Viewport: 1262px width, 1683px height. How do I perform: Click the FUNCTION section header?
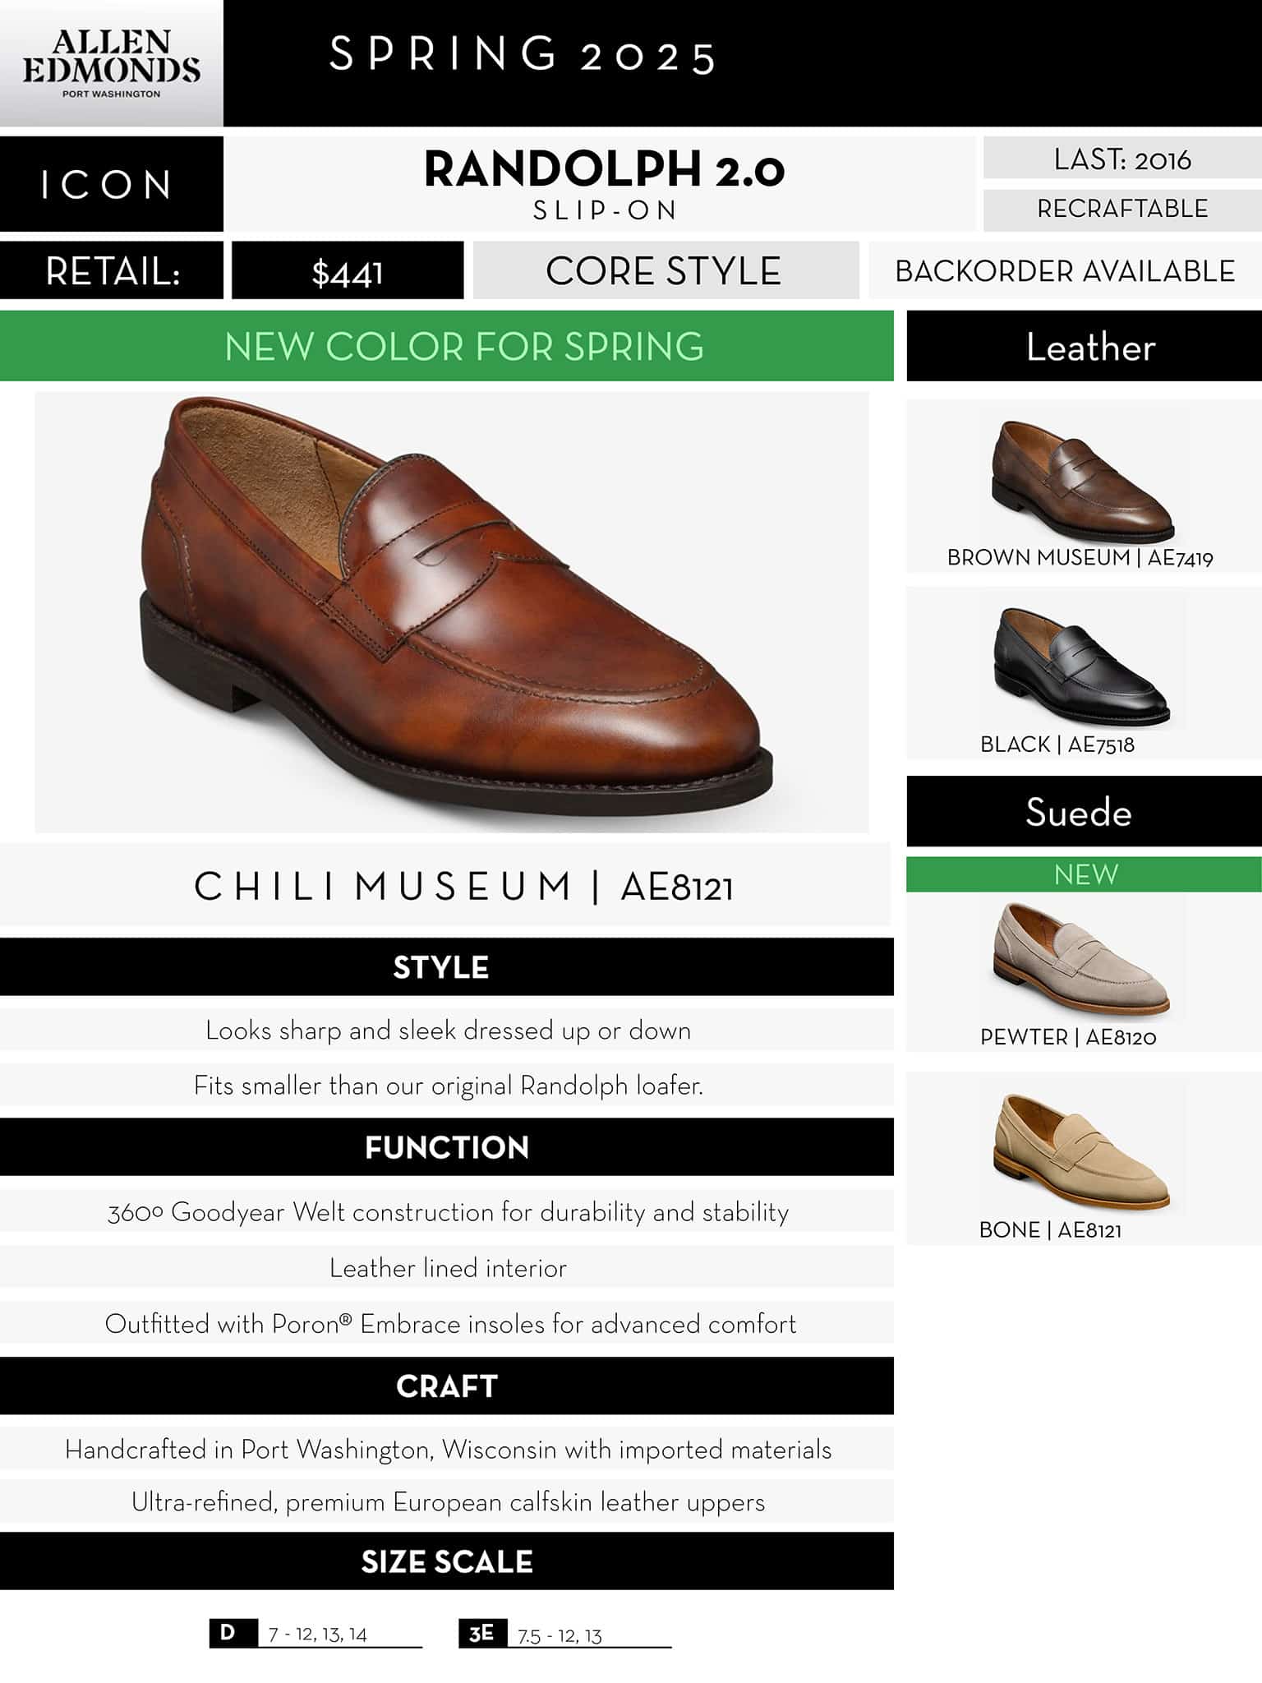pos(447,1146)
